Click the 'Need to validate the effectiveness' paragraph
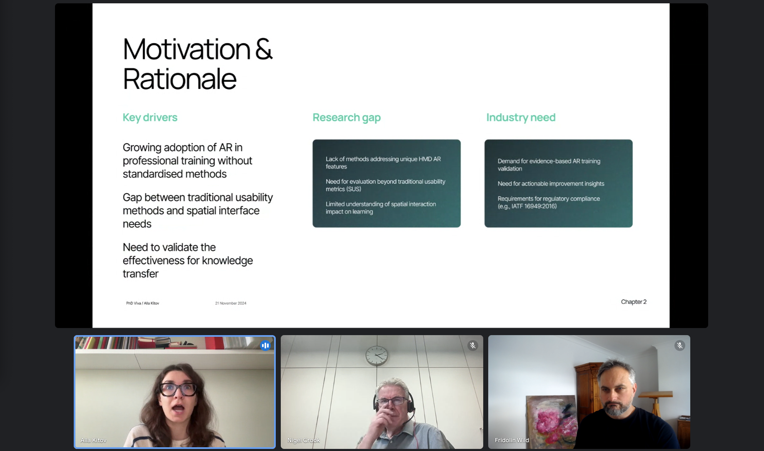 coord(187,261)
